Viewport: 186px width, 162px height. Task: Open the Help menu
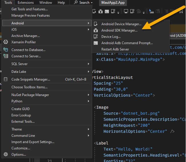pyautogui.click(x=61, y=3)
